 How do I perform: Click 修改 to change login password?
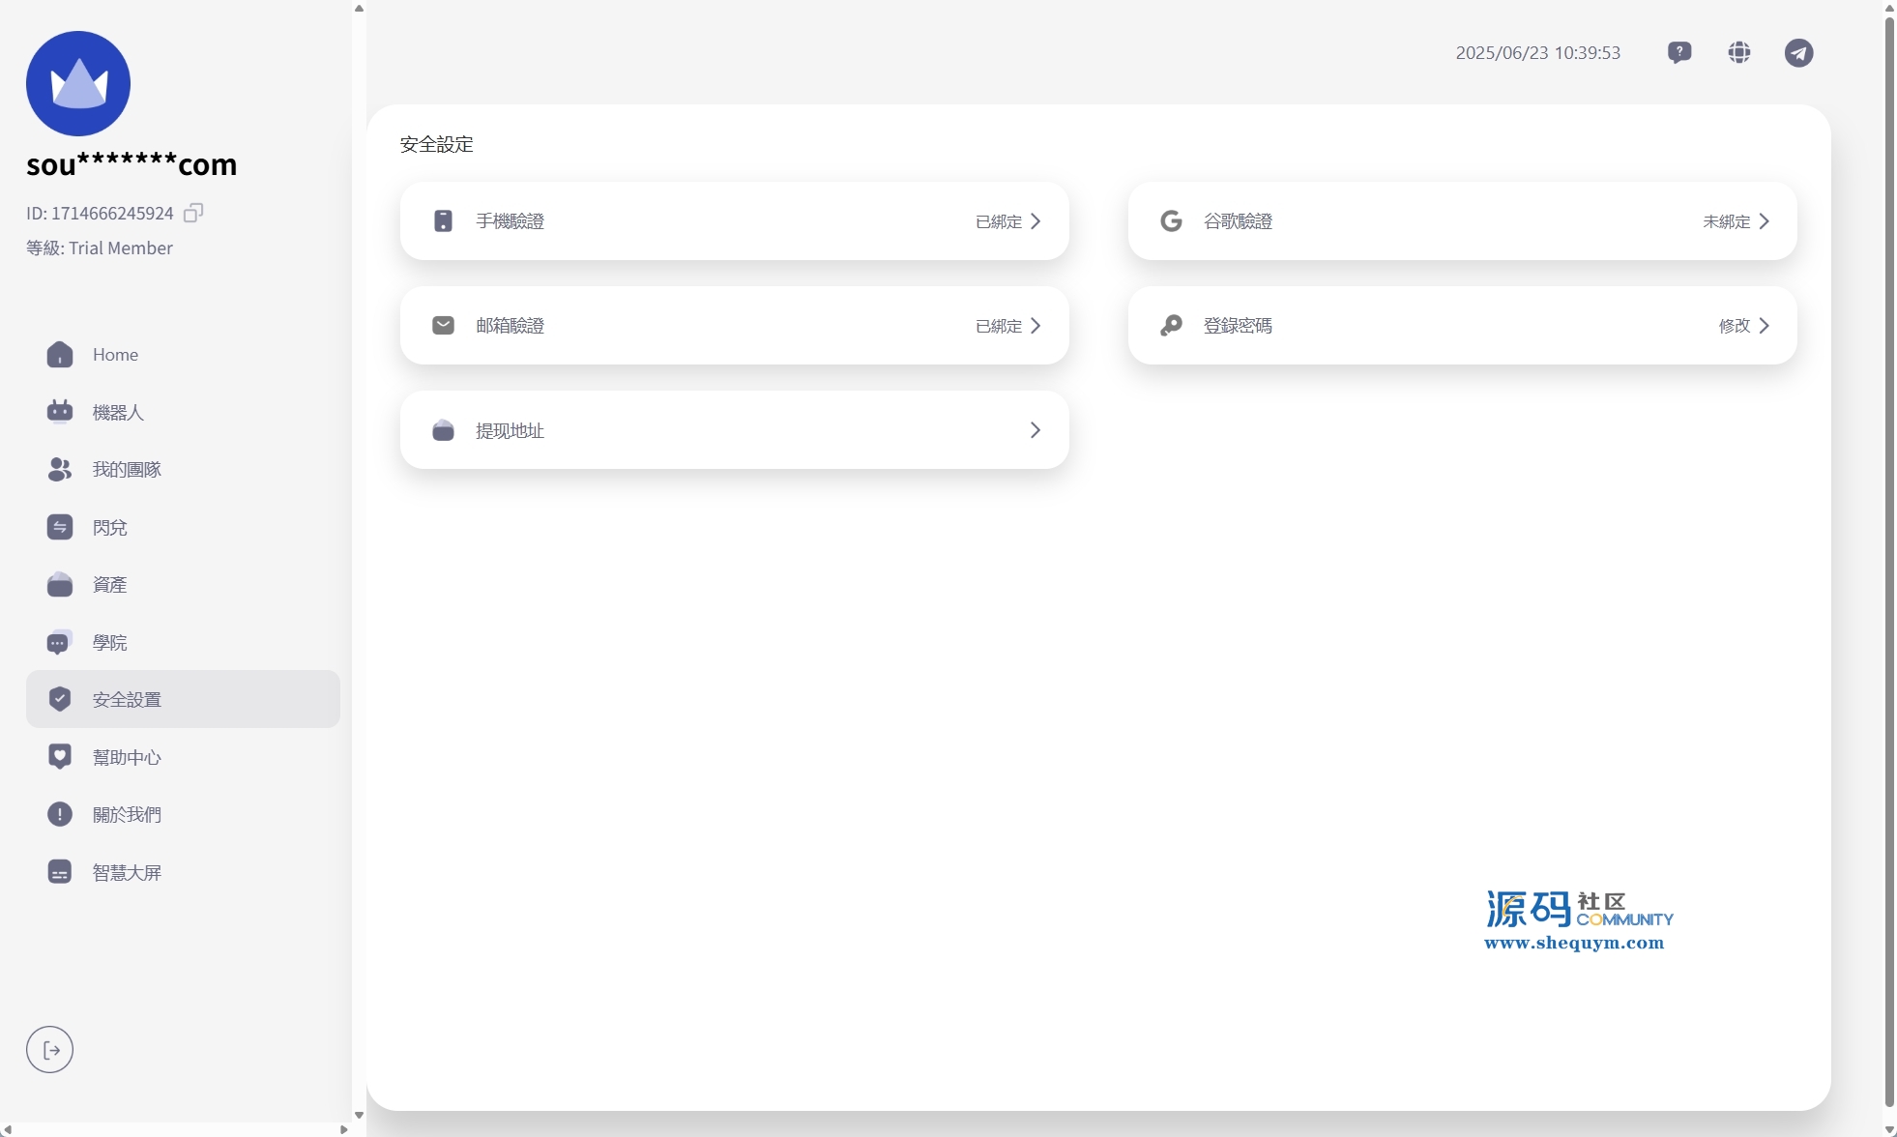tap(1735, 326)
